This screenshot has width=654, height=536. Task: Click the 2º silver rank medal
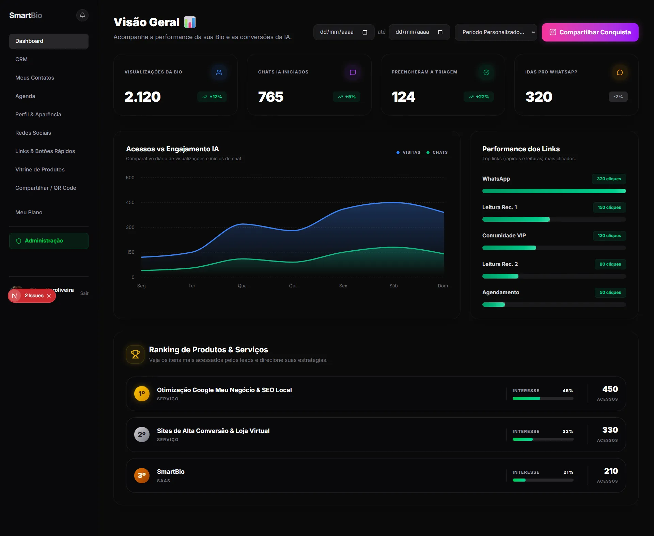point(142,435)
